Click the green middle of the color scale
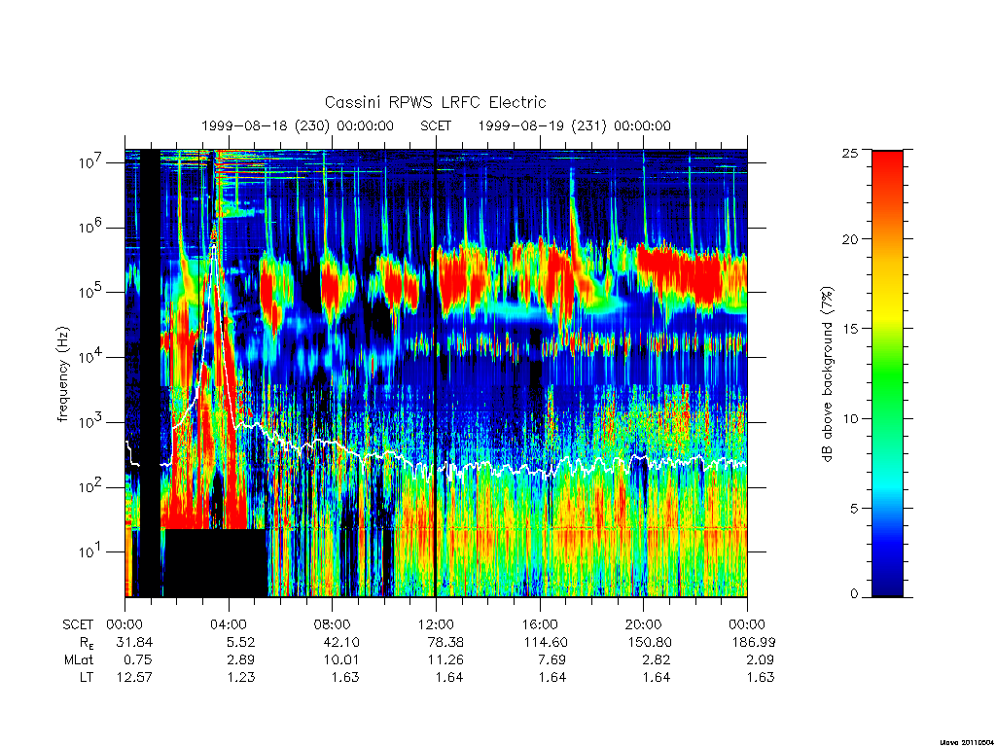The height and width of the screenshot is (747, 996). (x=887, y=374)
